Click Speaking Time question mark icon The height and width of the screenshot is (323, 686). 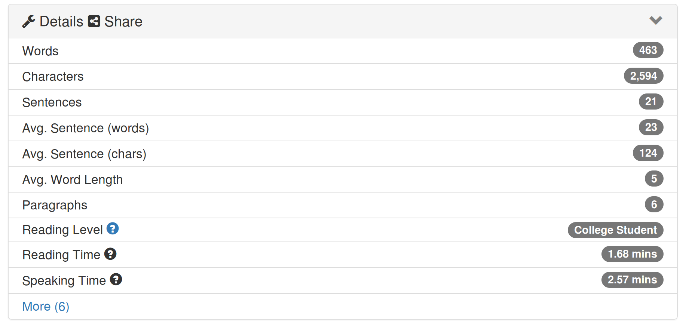click(x=116, y=279)
